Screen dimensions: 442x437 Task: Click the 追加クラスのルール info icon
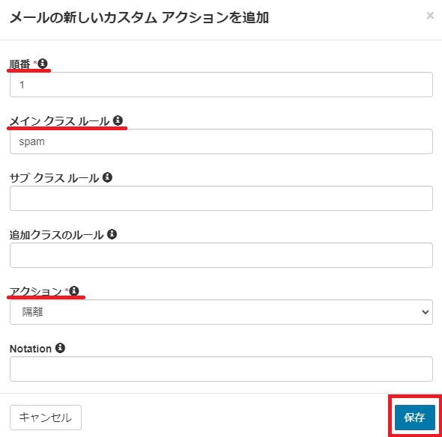(112, 234)
